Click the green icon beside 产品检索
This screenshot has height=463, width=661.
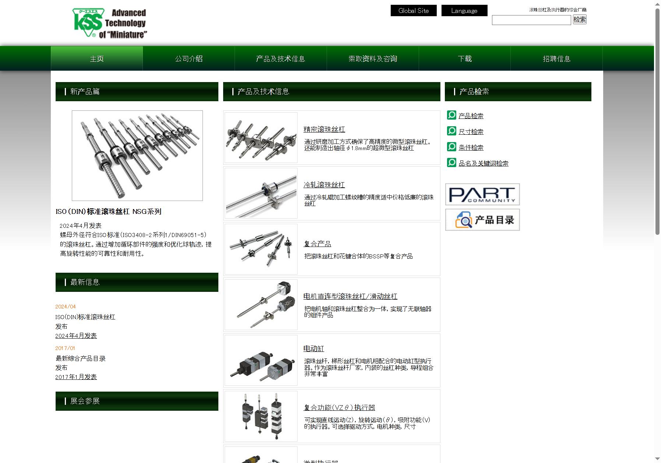[x=451, y=115]
